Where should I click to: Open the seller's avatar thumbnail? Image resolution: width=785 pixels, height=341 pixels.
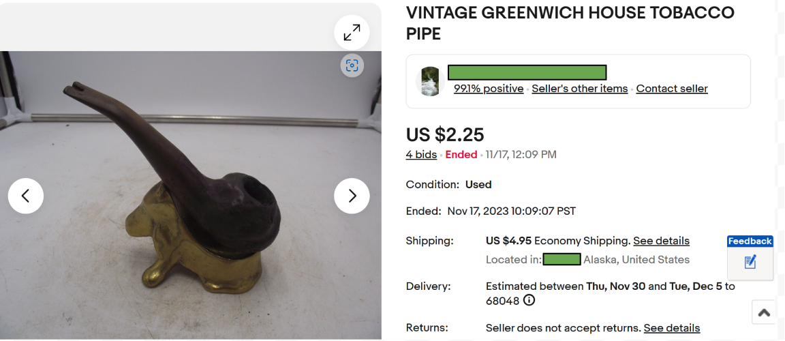(431, 81)
